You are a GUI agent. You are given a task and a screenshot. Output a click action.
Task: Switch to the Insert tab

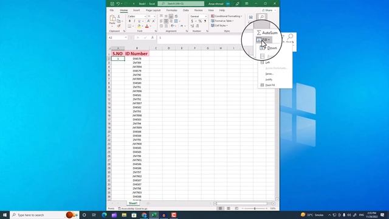coord(136,10)
